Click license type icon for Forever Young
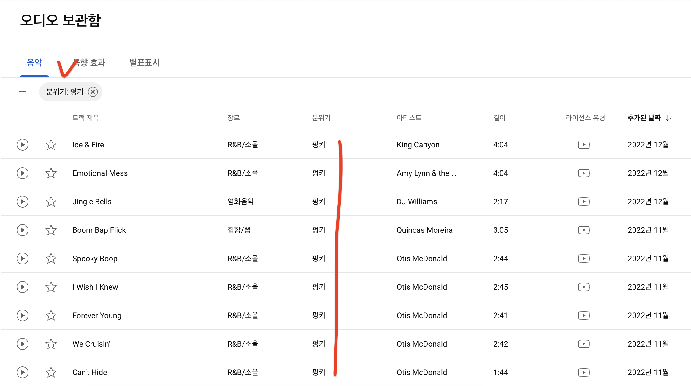691x386 pixels. pos(584,315)
